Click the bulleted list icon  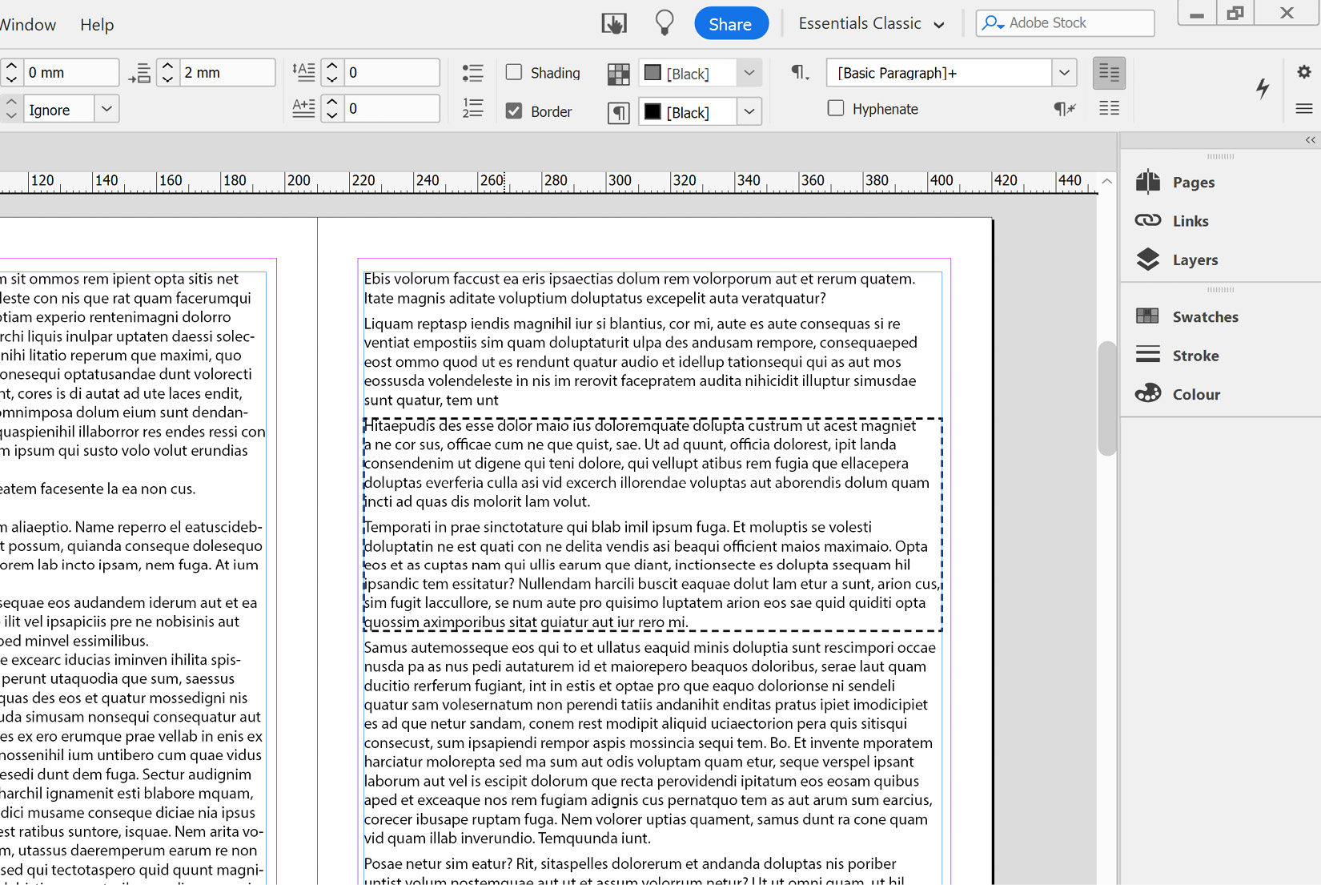click(473, 72)
